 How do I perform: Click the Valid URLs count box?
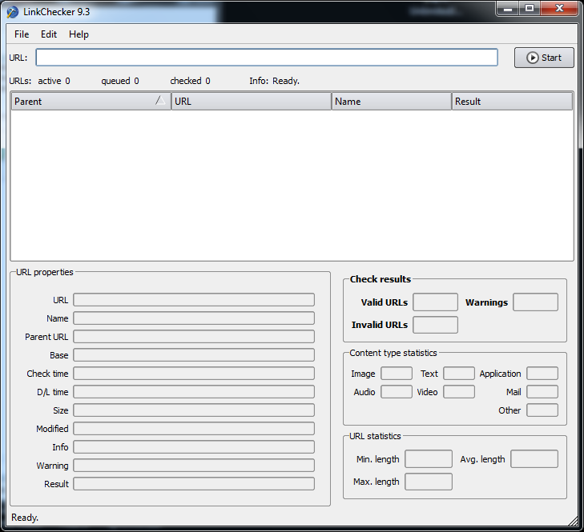click(x=435, y=302)
